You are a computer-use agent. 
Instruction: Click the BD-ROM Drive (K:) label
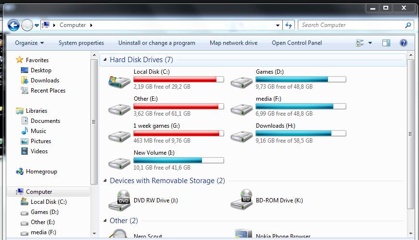click(x=279, y=200)
